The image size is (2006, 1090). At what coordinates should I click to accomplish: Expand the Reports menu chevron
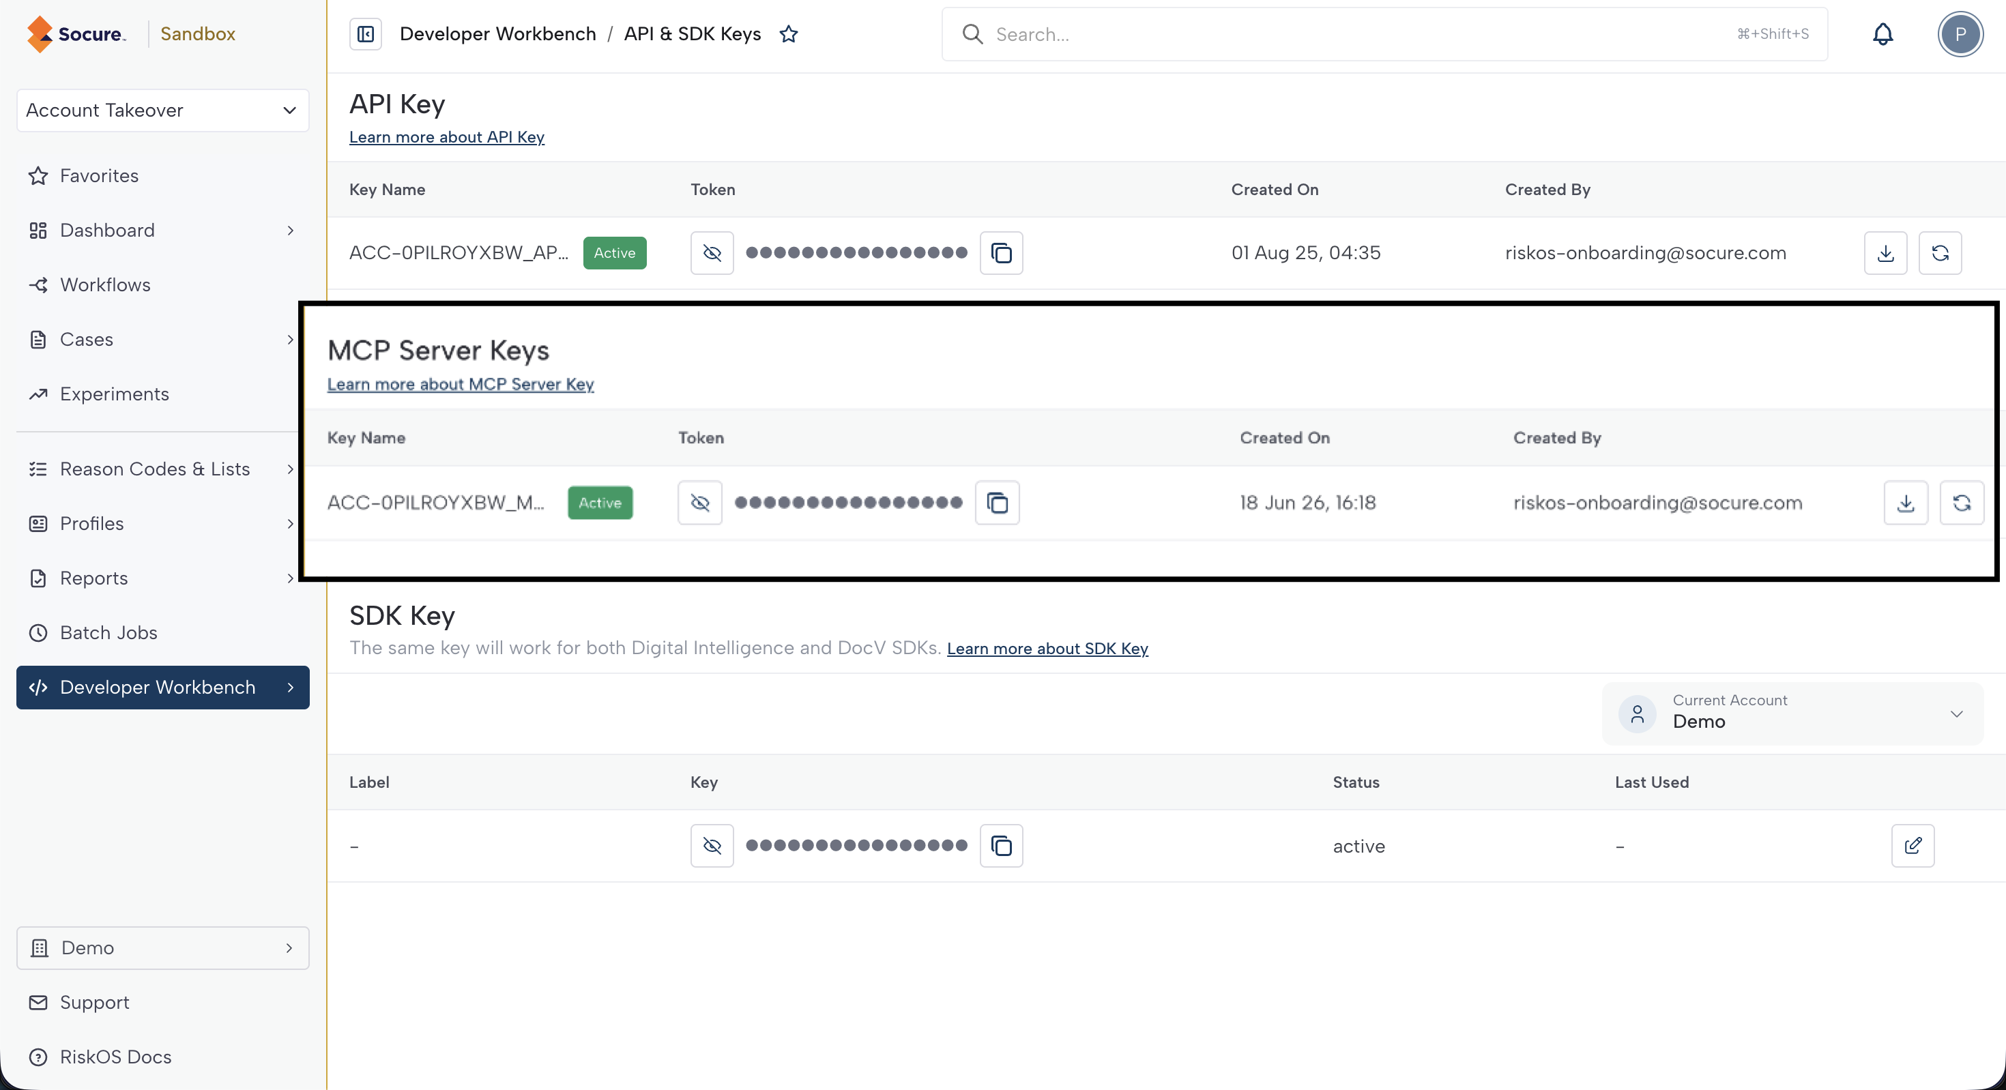click(x=290, y=577)
